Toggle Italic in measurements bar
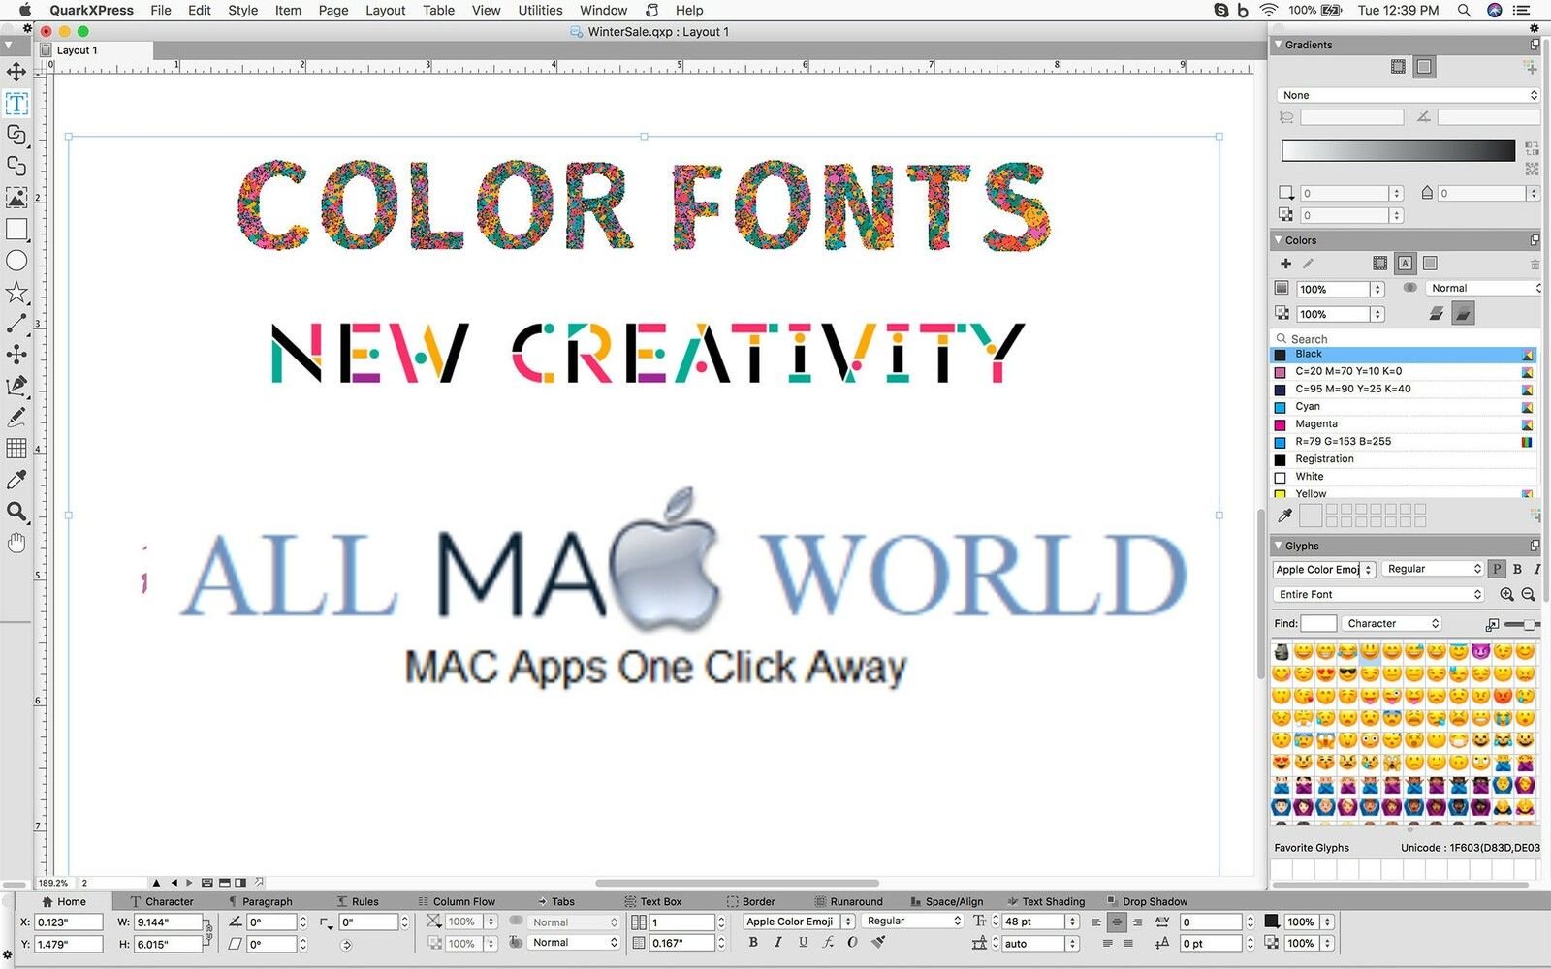The width and height of the screenshot is (1551, 969). (777, 942)
